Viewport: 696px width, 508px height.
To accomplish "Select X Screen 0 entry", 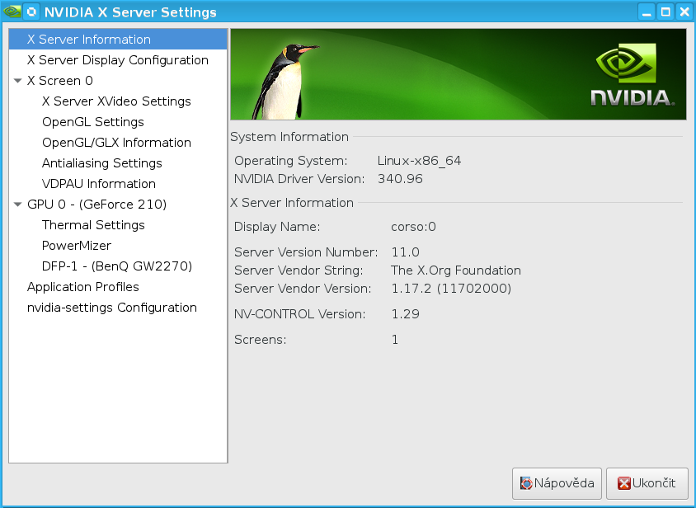I will (60, 81).
